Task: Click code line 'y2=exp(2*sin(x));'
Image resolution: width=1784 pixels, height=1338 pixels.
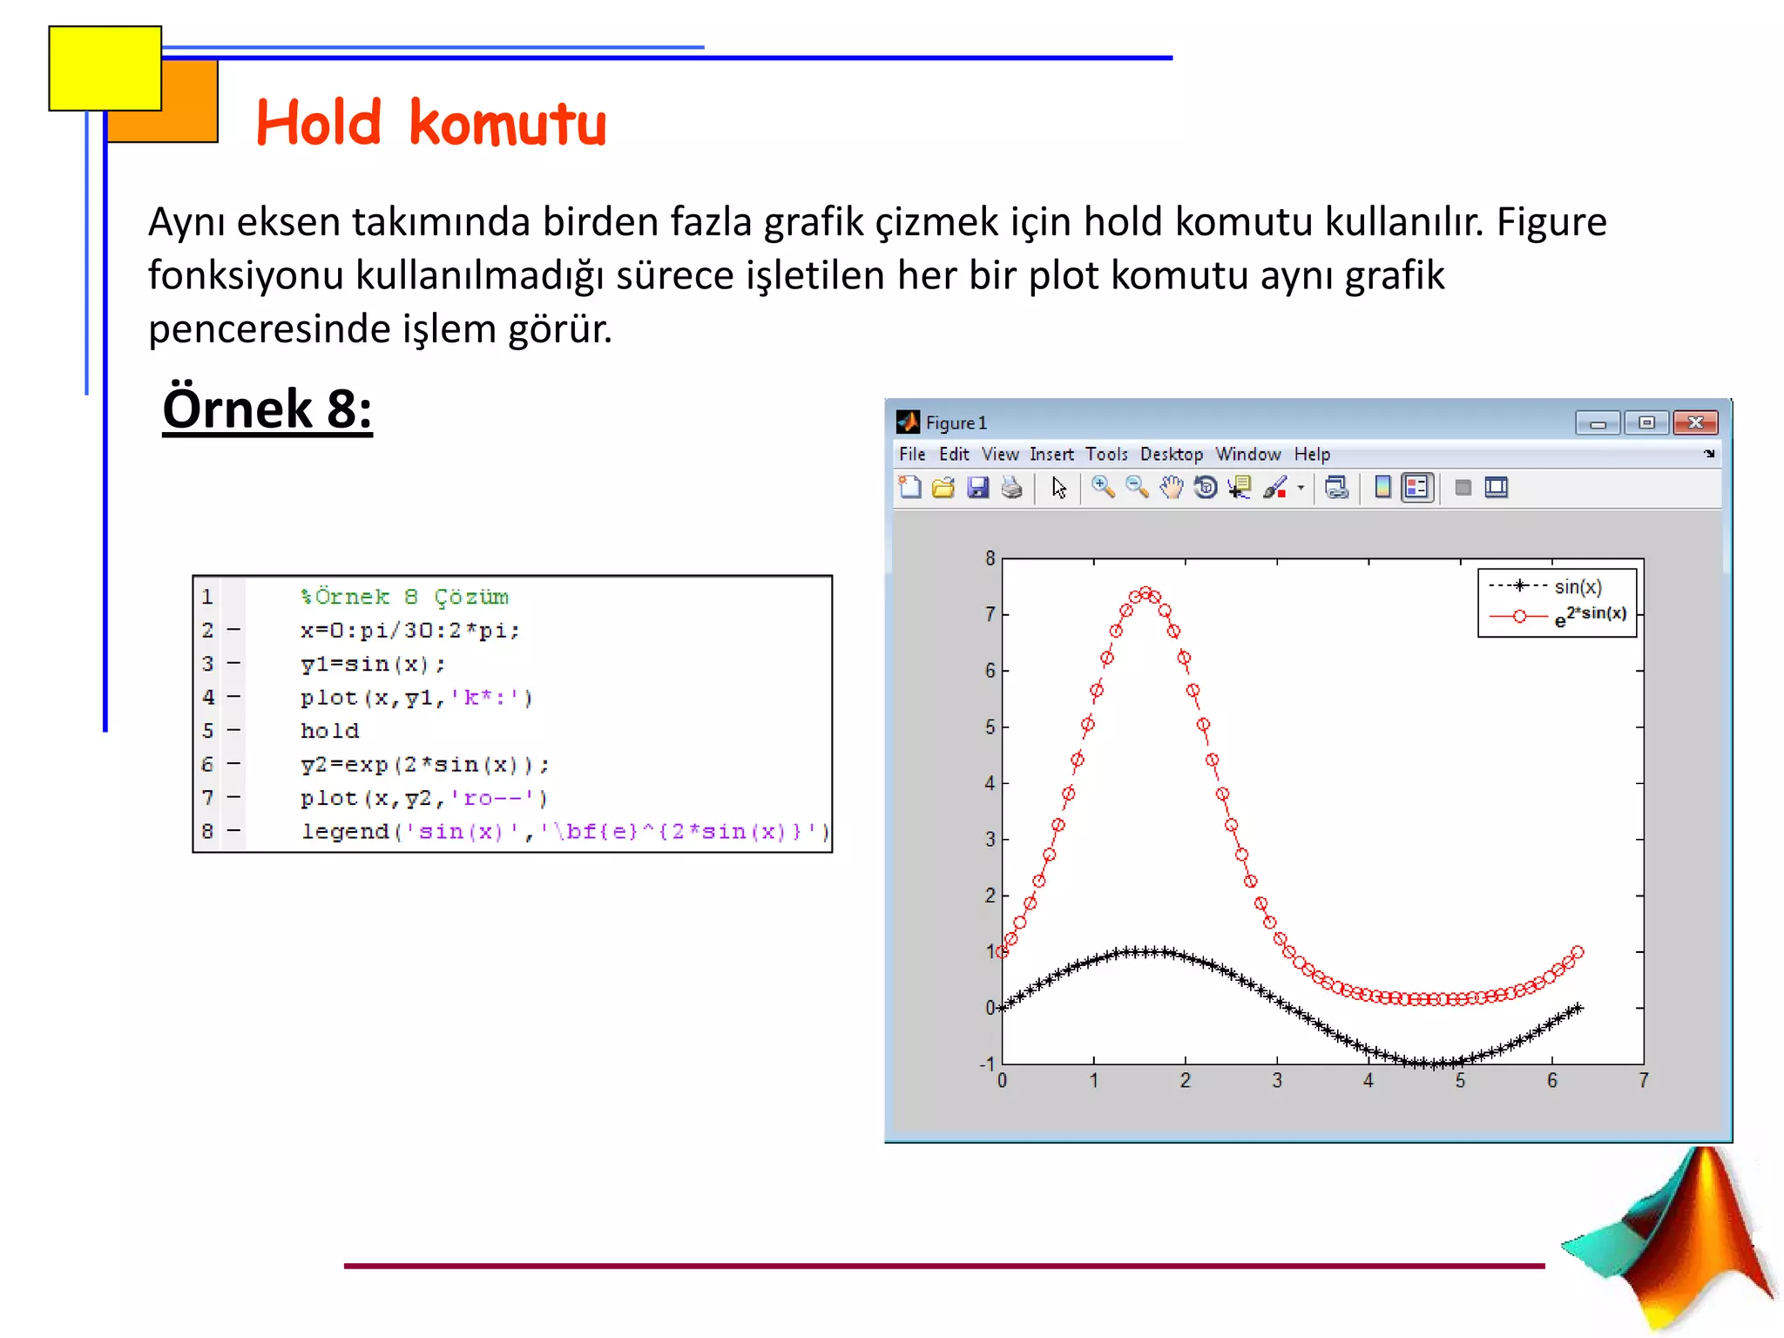Action: (x=425, y=765)
